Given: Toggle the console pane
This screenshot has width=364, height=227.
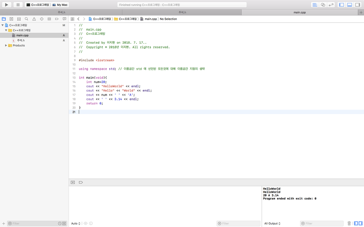Looking at the screenshot, I should point(360,223).
